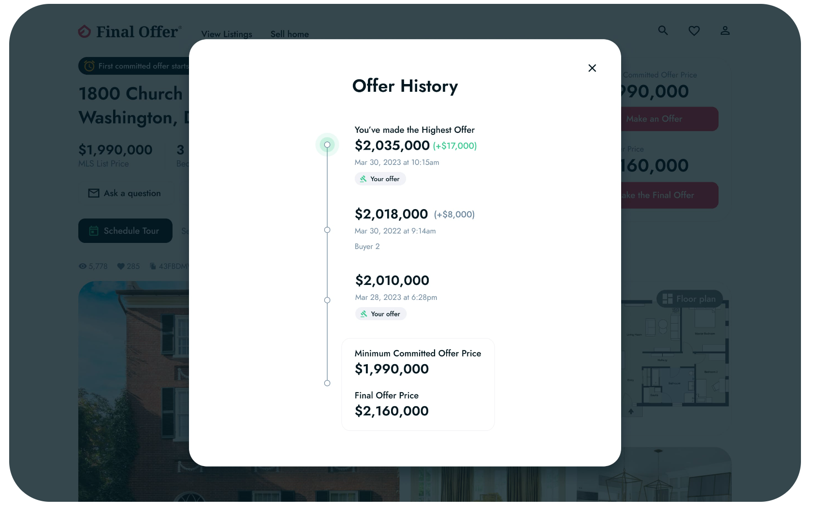
Task: Click the Schedule Tour button
Action: coord(125,231)
